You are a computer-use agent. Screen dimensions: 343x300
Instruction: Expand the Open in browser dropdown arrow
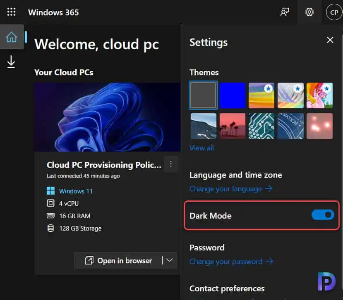tap(170, 260)
